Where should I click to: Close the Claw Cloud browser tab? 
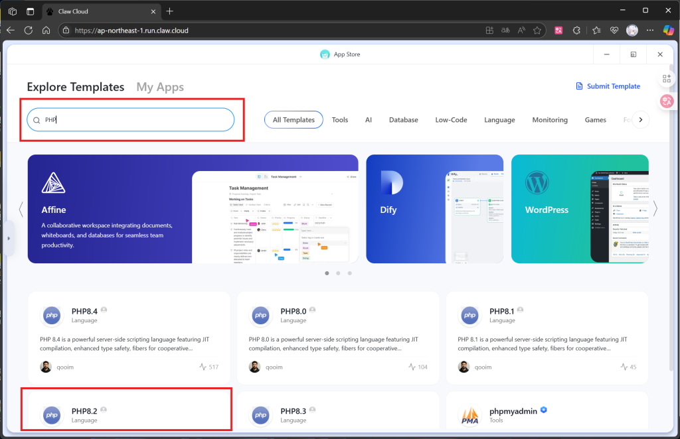coord(153,12)
